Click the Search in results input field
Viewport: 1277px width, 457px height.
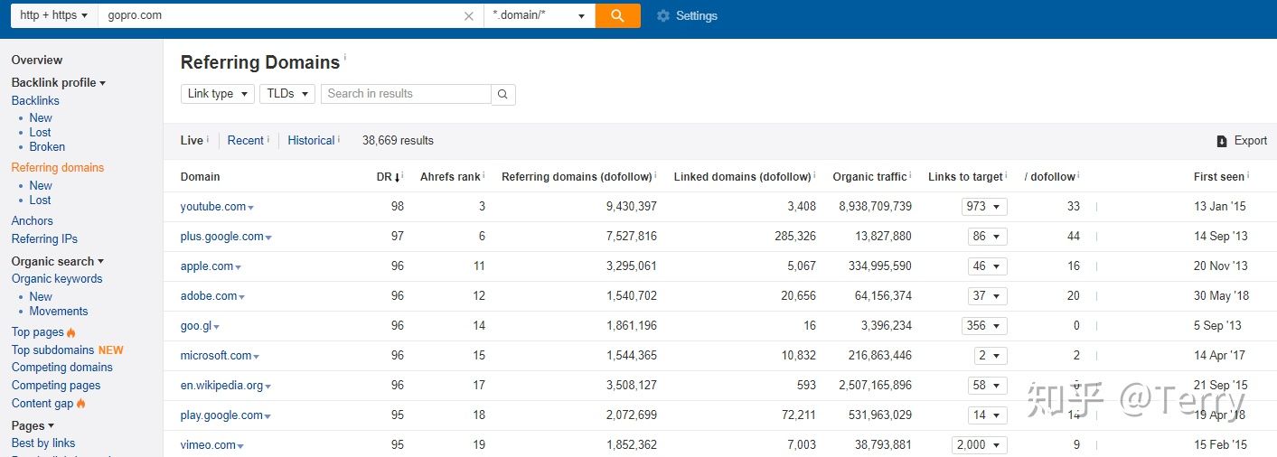[406, 94]
